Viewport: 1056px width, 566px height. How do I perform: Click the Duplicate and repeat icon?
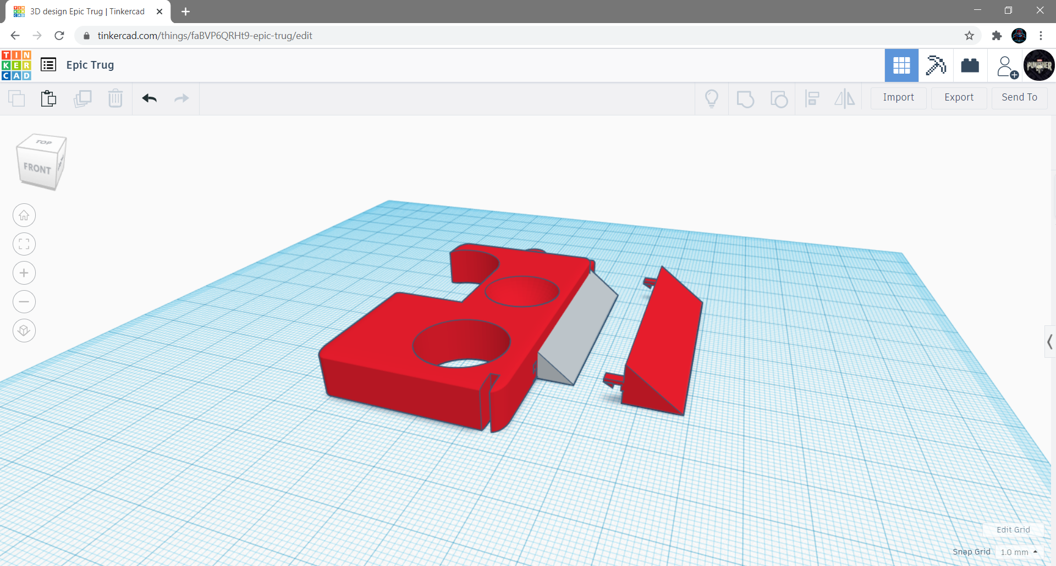(x=82, y=98)
